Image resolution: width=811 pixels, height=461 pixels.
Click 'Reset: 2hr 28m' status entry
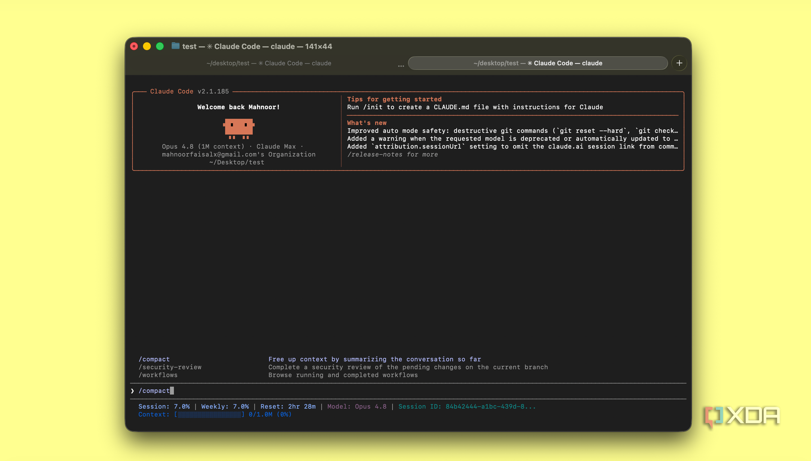[288, 406]
